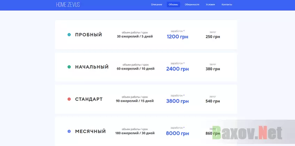
Task: Click the 540 грн deposit value
Action: click(213, 101)
